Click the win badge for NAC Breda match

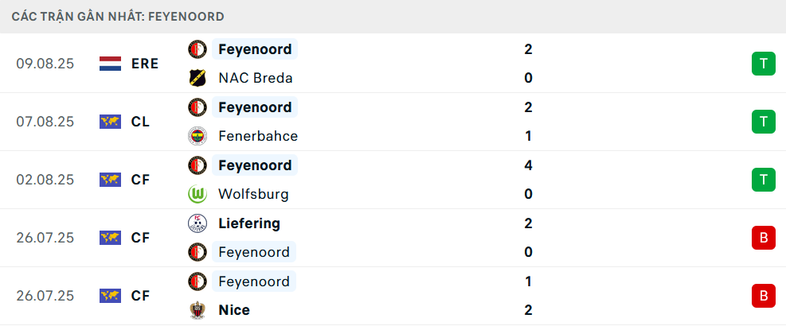point(763,64)
